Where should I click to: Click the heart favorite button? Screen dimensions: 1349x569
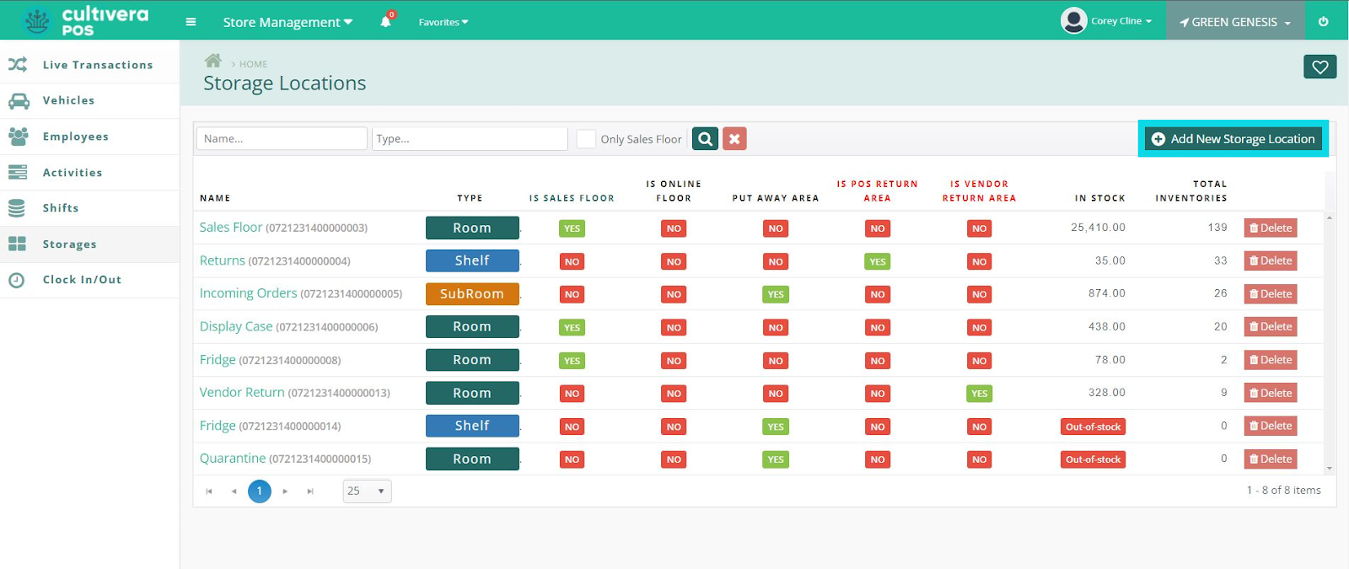[1319, 67]
